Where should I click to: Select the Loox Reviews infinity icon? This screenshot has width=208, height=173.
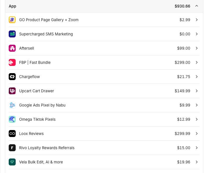pos(12,134)
